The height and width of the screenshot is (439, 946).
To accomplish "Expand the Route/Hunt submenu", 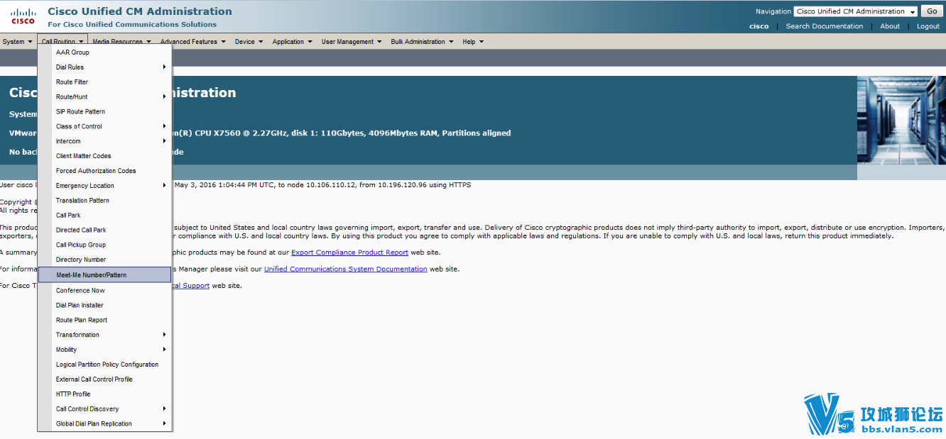I will (x=104, y=97).
